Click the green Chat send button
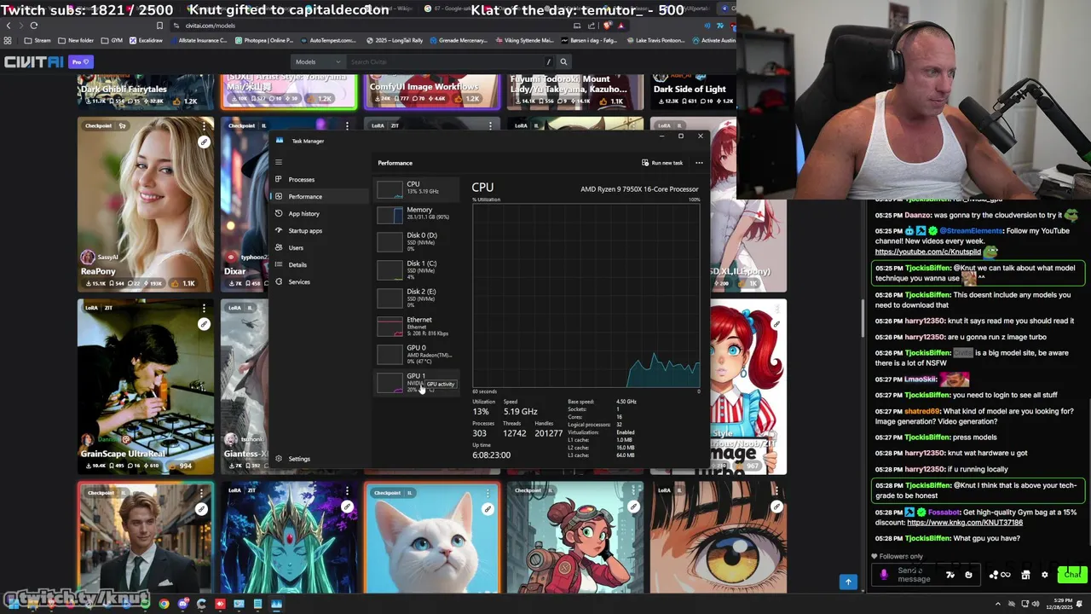The height and width of the screenshot is (614, 1091). 1071,575
